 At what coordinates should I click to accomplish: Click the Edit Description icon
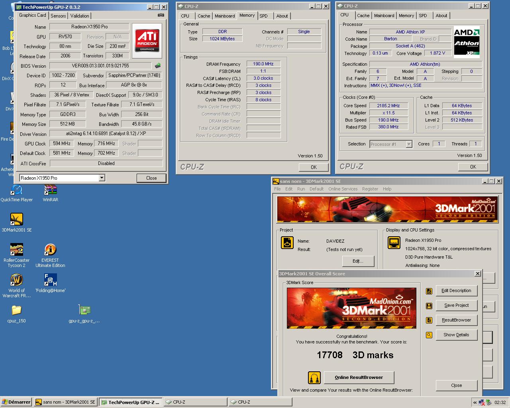click(x=429, y=291)
